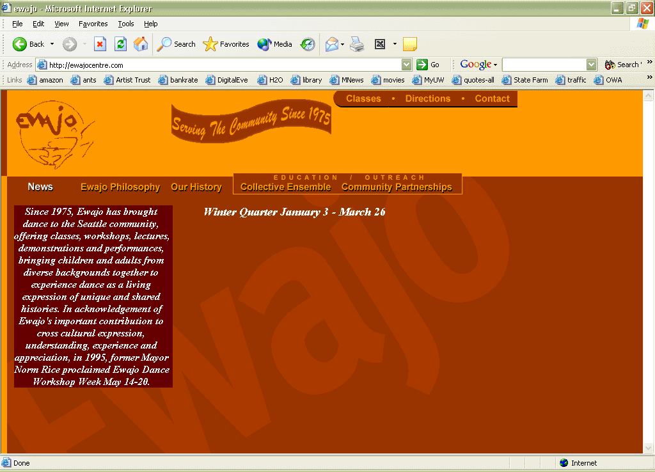Click the Ewajo logo image
This screenshot has height=472, width=655.
[x=54, y=134]
